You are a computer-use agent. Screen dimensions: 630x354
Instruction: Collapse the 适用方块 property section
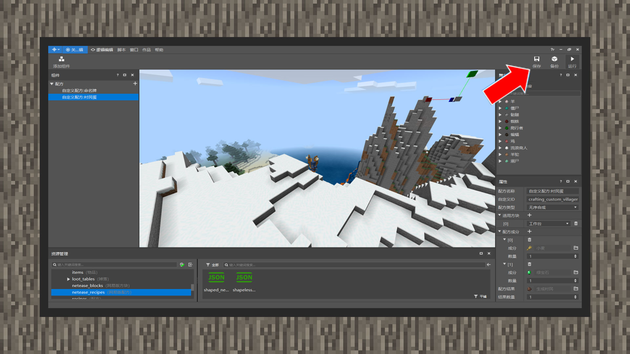pos(499,215)
